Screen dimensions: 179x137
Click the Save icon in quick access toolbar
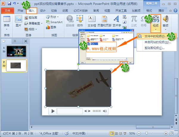pyautogui.click(x=9, y=3)
